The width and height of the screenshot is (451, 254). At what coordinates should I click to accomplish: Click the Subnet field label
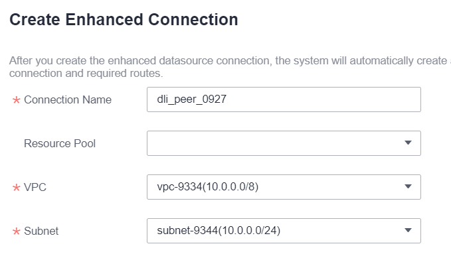tap(41, 231)
